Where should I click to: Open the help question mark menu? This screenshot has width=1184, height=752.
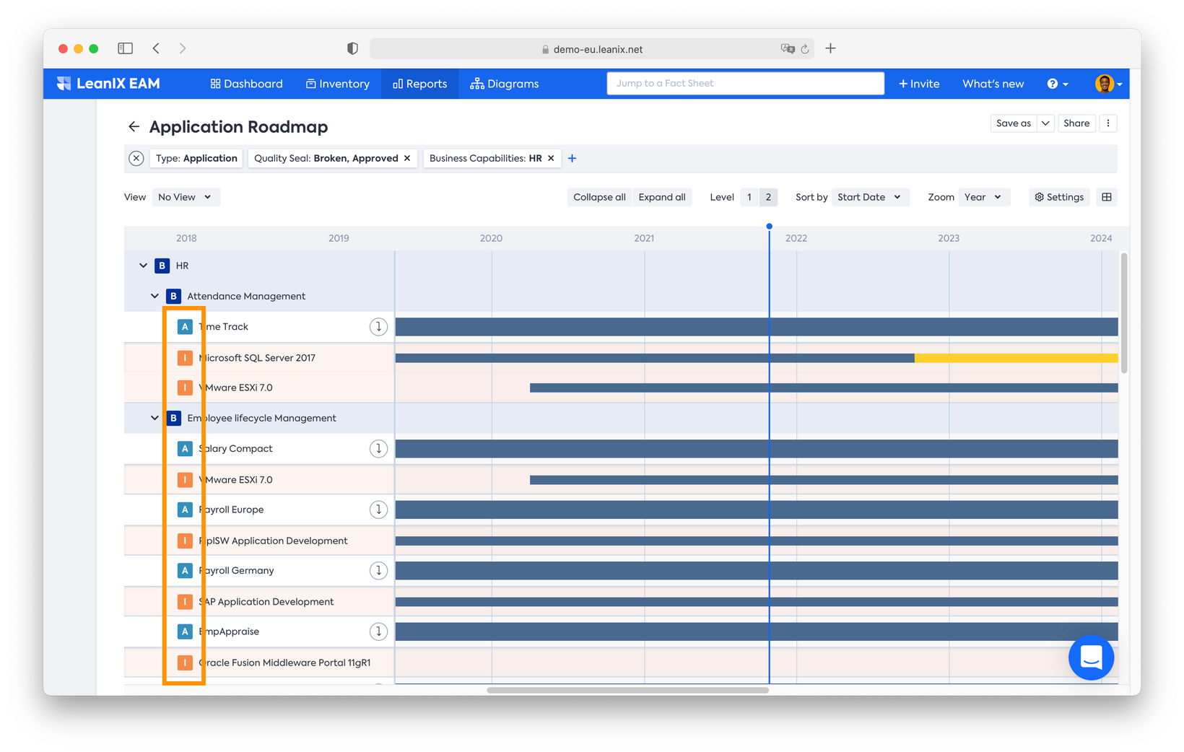(x=1057, y=84)
